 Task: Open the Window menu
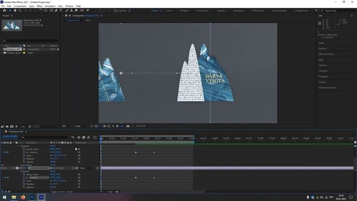pyautogui.click(x=69, y=6)
